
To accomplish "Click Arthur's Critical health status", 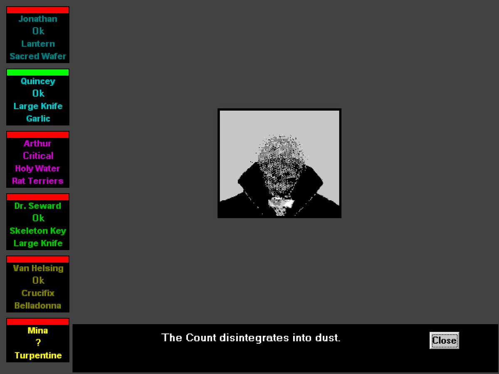I will 38,156.
